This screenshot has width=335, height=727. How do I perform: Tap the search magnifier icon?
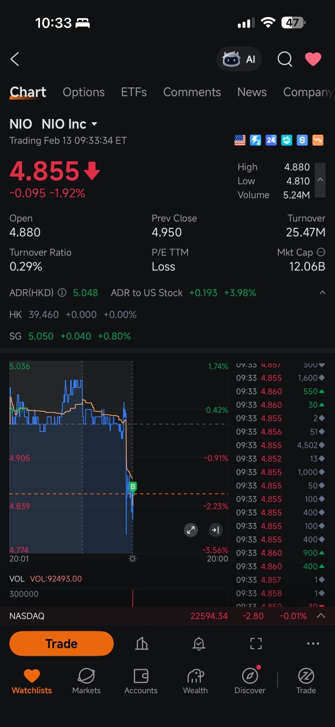pyautogui.click(x=285, y=59)
